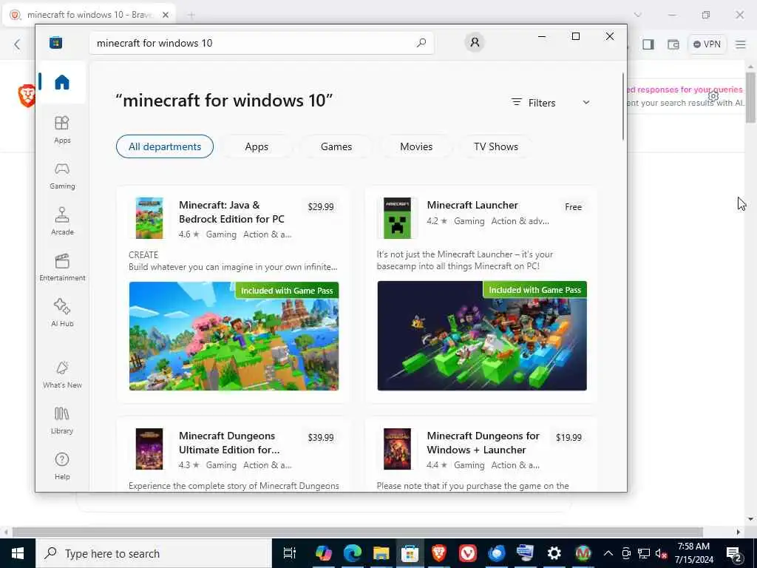Open the Brave Wallet icon
Image resolution: width=757 pixels, height=568 pixels.
[673, 44]
